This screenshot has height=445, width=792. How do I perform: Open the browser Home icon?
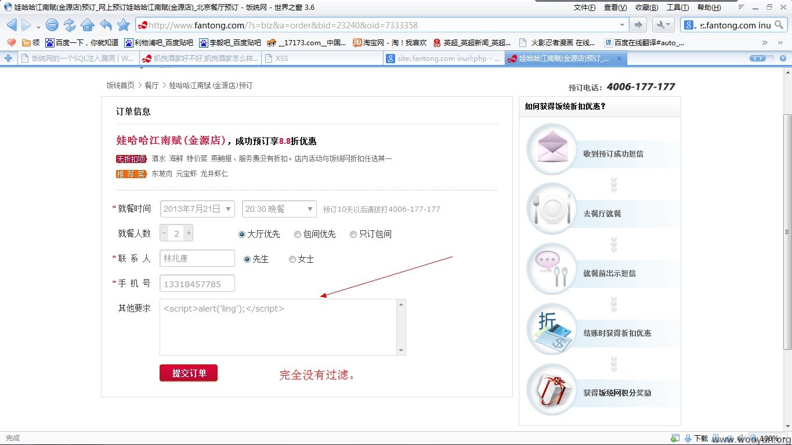tap(88, 25)
